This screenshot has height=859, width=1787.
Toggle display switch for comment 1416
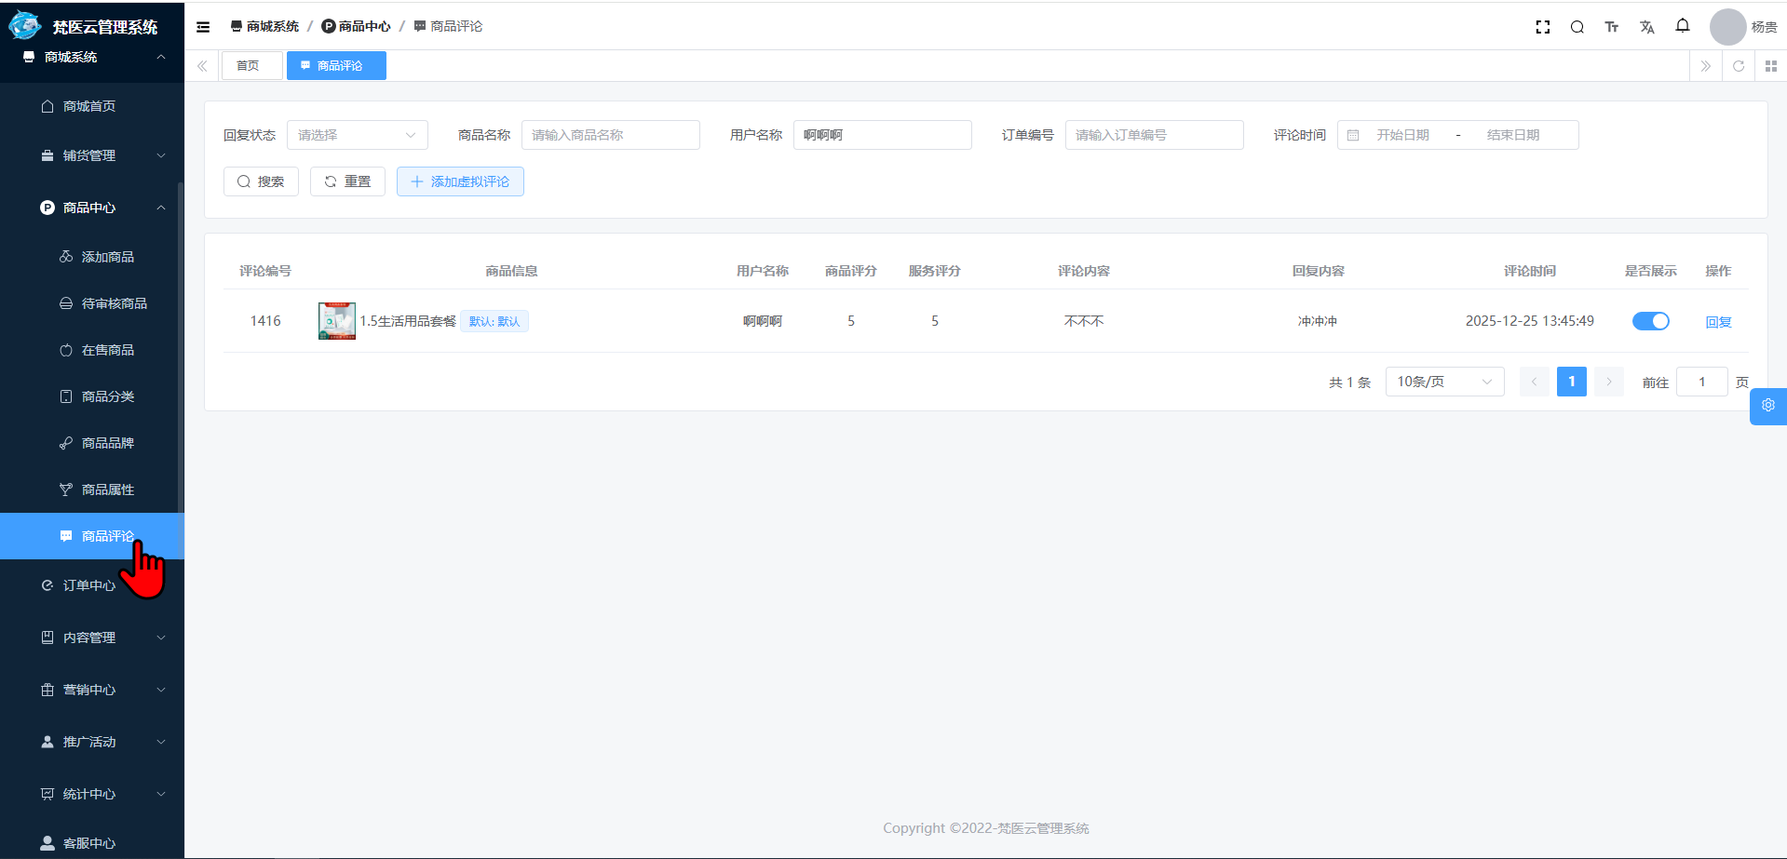1650,321
